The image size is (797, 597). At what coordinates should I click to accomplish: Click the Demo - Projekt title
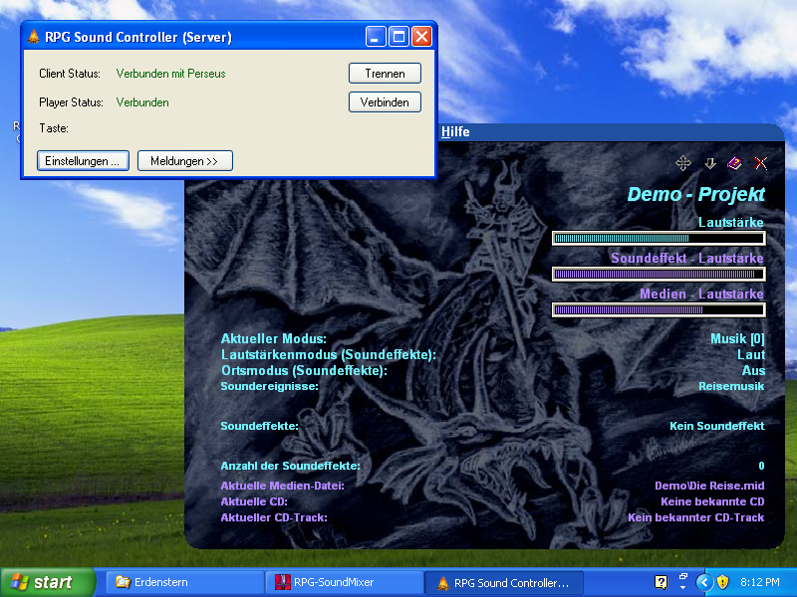click(x=695, y=194)
